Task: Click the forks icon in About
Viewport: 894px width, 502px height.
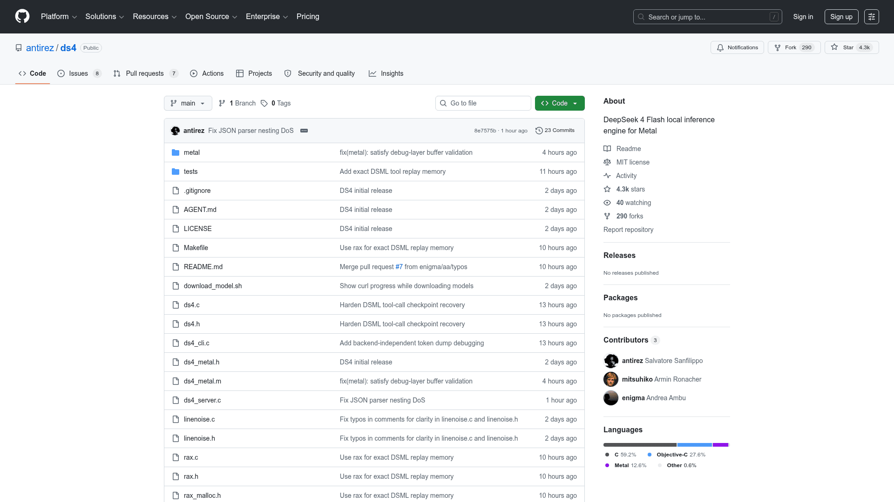Action: click(607, 216)
